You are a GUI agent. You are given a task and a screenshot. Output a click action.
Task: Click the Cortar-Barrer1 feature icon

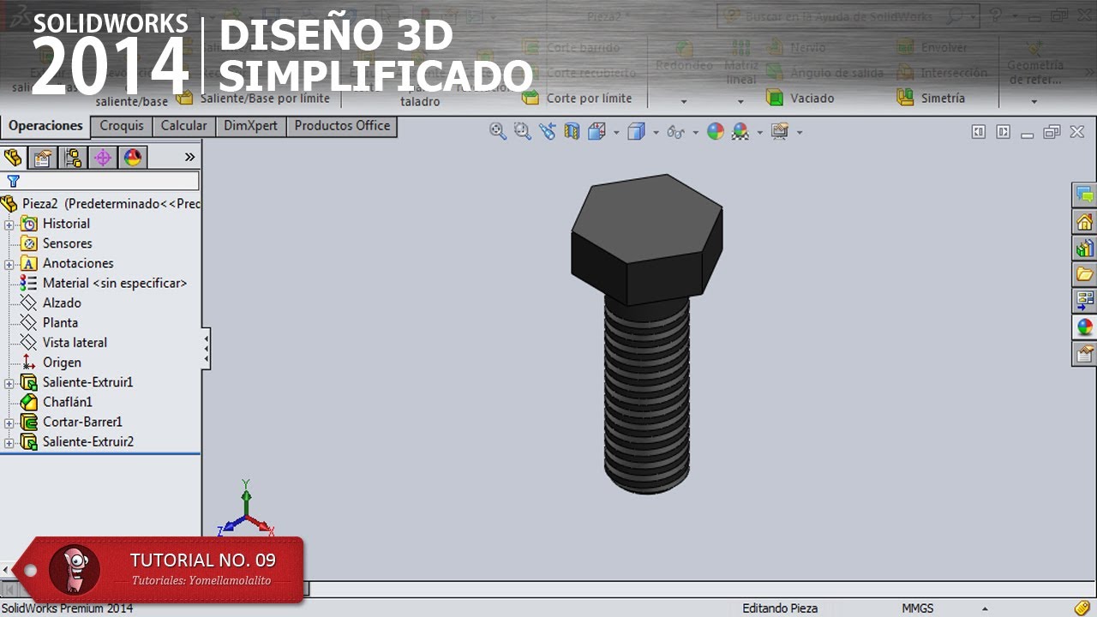(29, 422)
